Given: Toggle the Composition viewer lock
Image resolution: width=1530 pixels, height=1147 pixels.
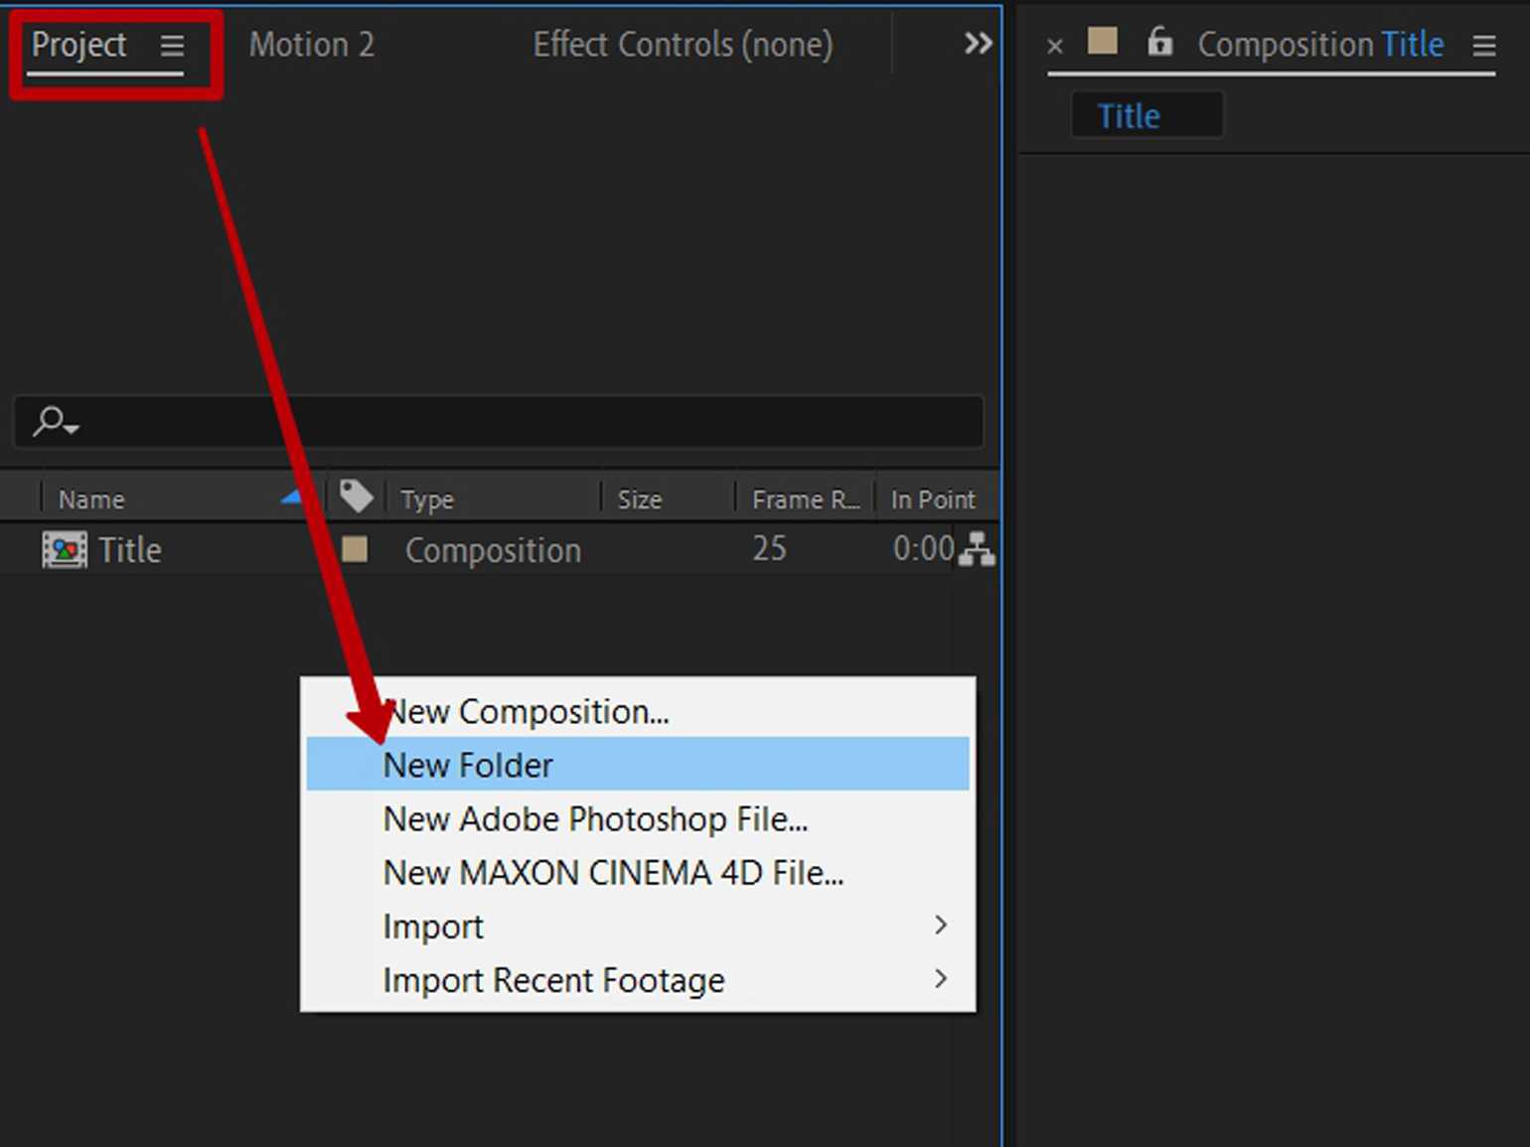Looking at the screenshot, I should click(1158, 43).
